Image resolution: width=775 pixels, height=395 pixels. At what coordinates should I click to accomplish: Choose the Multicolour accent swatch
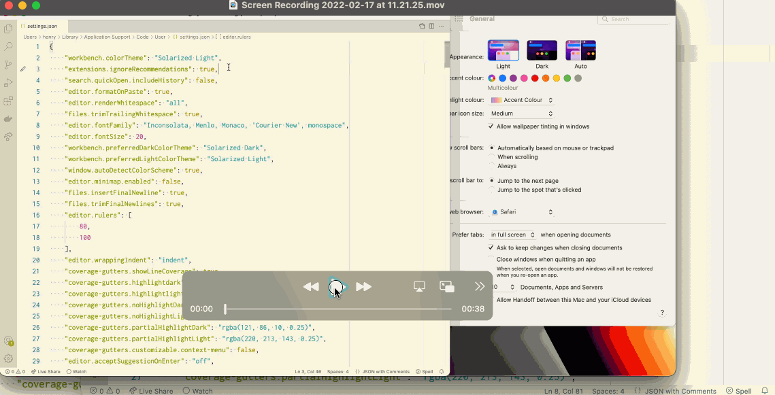tap(492, 78)
